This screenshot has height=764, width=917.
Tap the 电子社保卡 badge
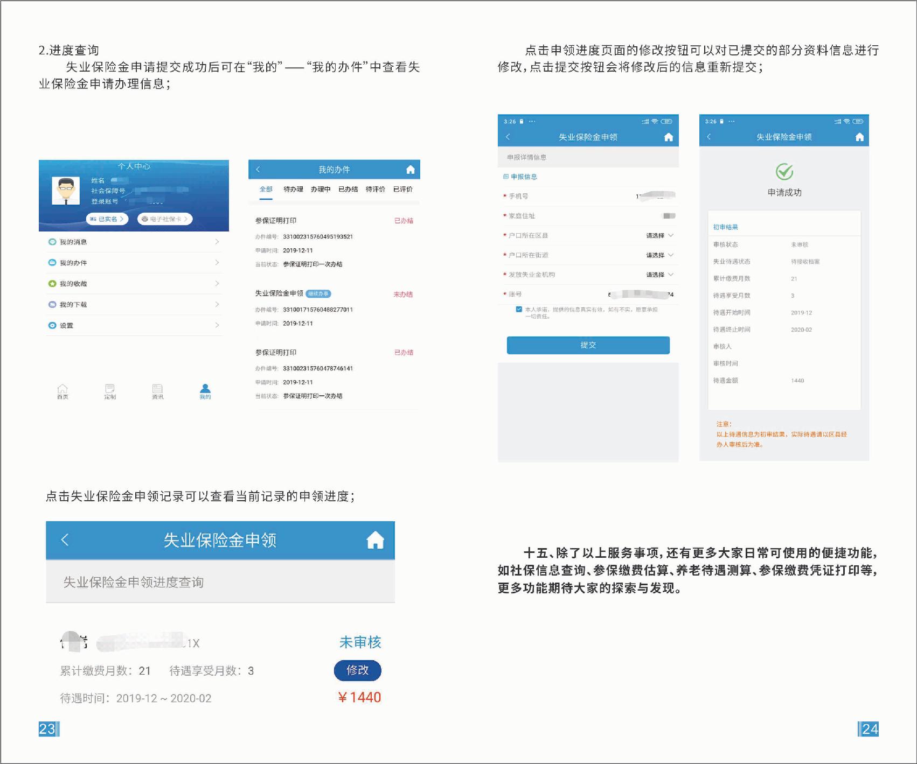tap(165, 219)
